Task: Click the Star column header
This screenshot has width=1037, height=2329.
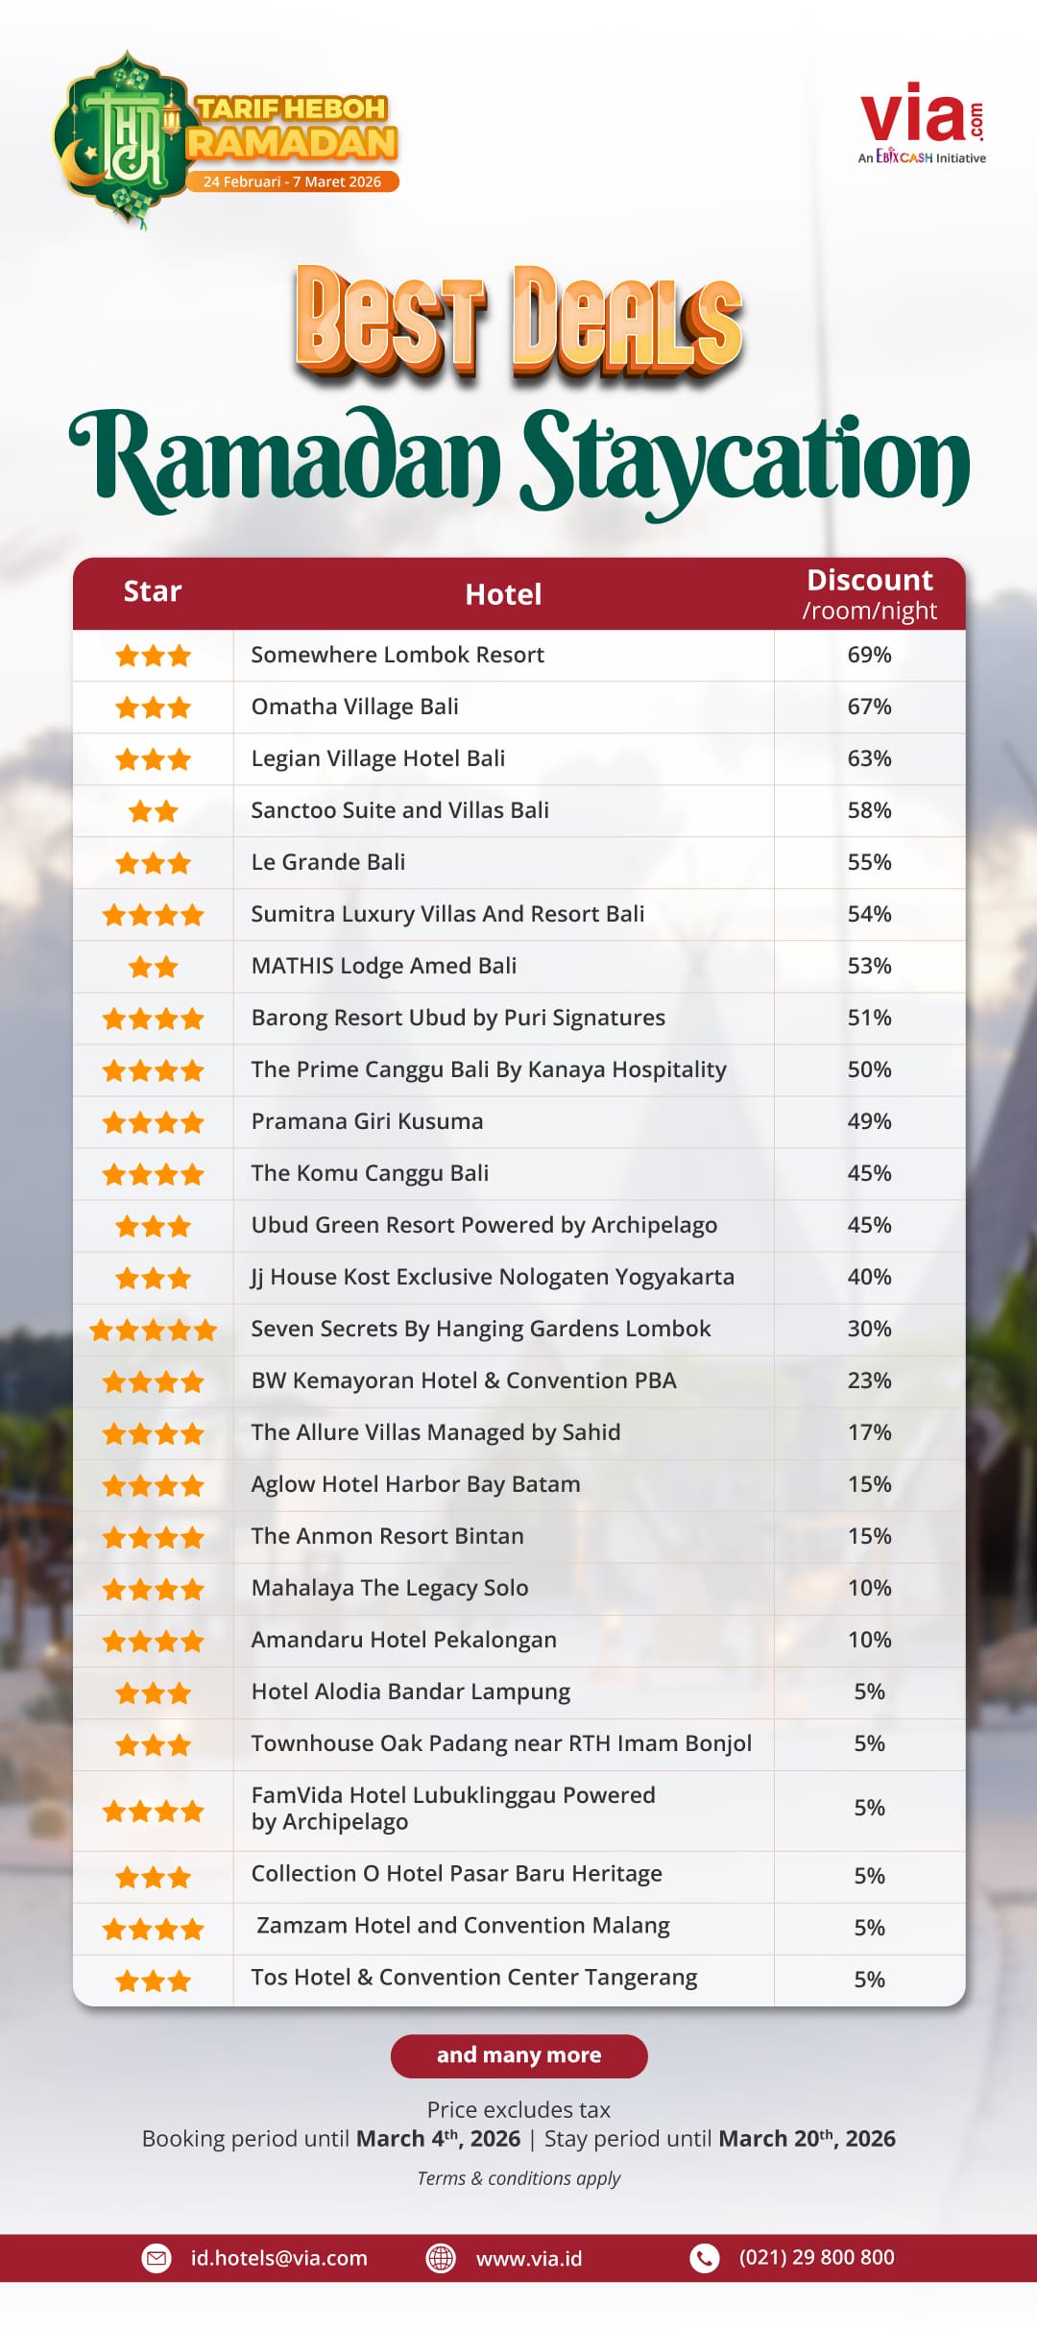Action: pos(153,591)
